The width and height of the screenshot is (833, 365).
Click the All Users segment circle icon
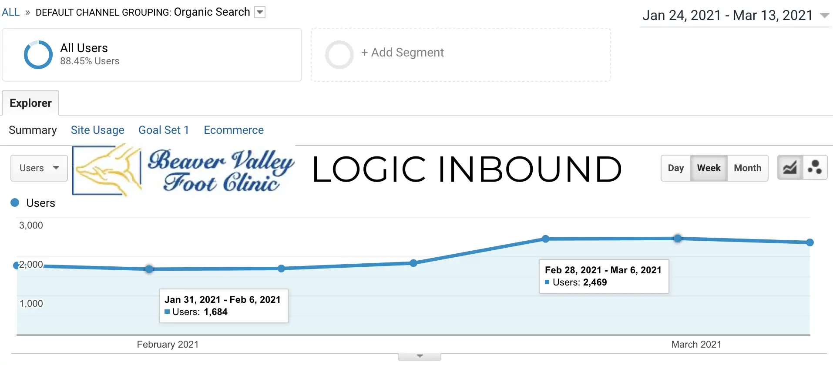coord(38,55)
